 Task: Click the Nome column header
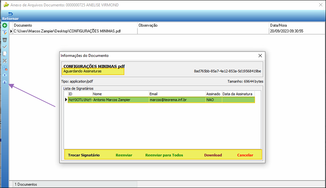(x=121, y=94)
